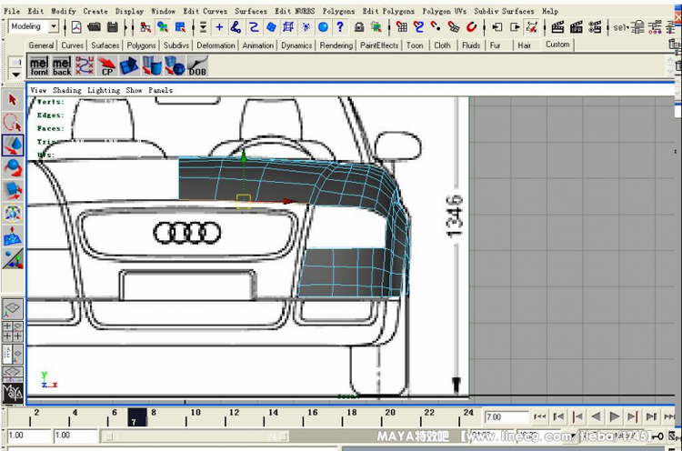Select by component type mode icon
The image size is (682, 451).
tap(180, 27)
